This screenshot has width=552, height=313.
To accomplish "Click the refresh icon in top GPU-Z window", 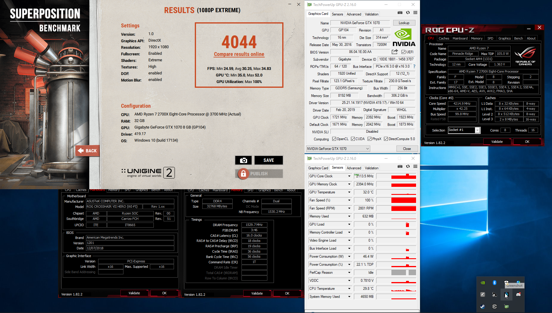I will (x=408, y=12).
